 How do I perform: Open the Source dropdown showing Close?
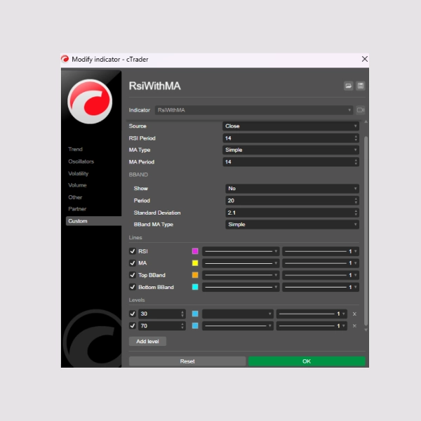pyautogui.click(x=291, y=126)
